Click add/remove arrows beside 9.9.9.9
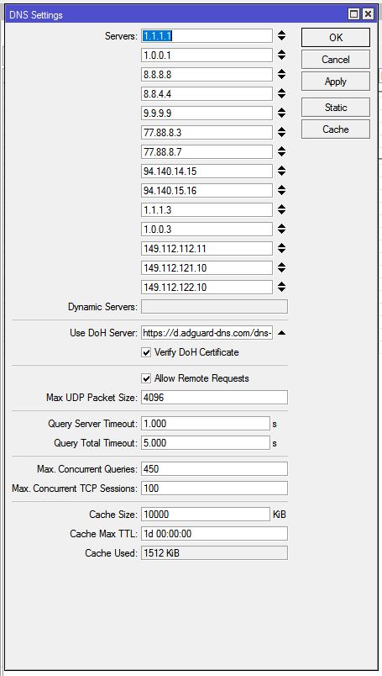 pyautogui.click(x=281, y=113)
